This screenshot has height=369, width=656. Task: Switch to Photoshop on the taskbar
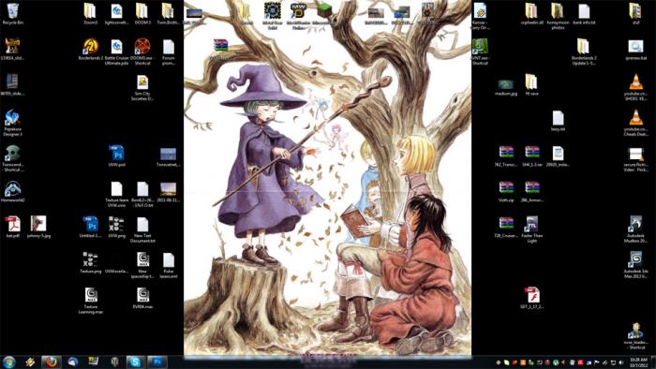(157, 362)
